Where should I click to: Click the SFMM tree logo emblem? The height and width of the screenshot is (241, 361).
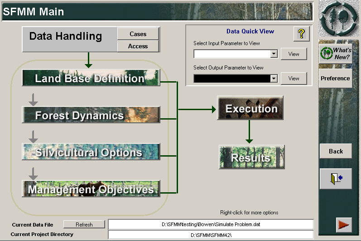click(x=338, y=19)
